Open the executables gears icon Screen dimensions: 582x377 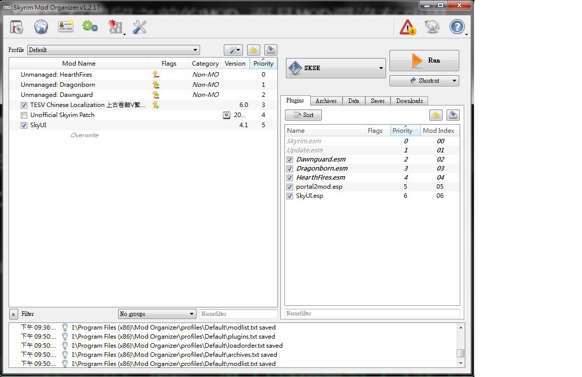tap(90, 27)
